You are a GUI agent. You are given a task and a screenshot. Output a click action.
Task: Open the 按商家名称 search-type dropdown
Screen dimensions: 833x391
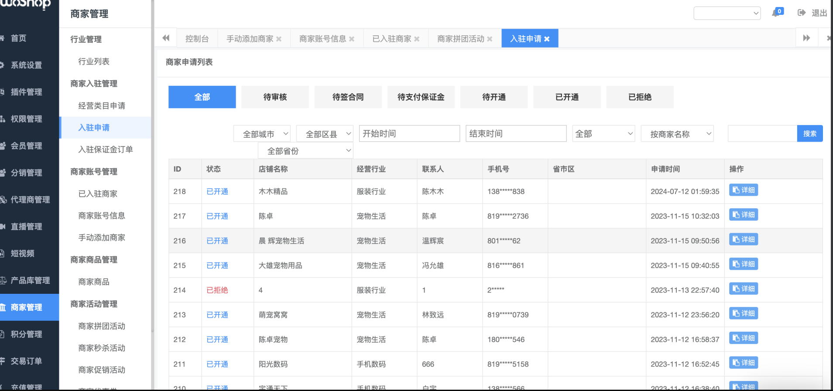click(677, 134)
